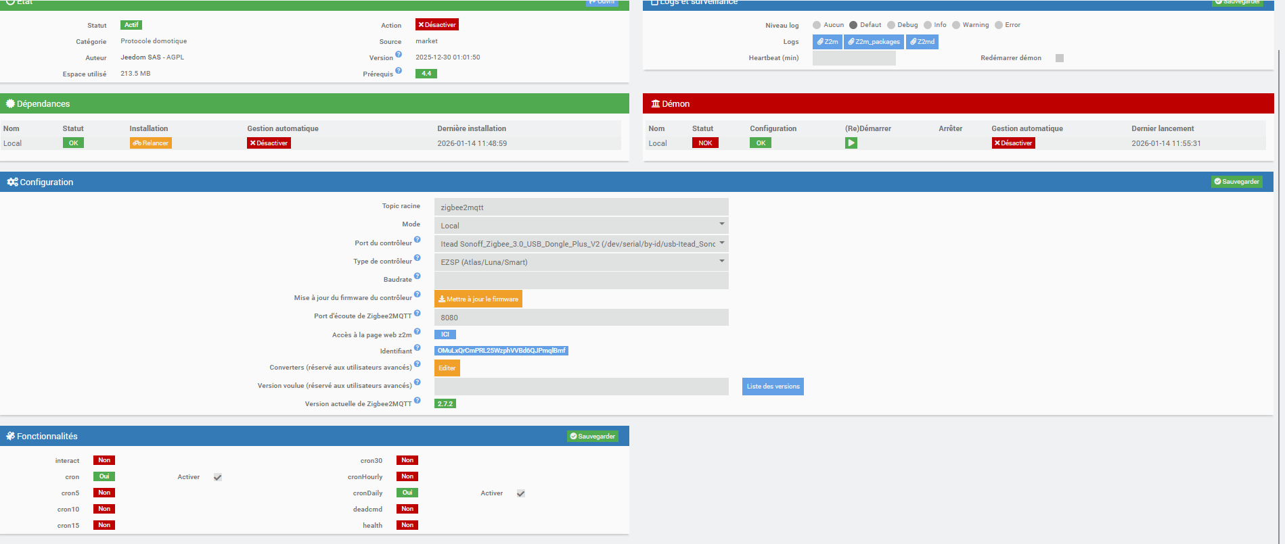Open the Port du contrôleur dropdown
This screenshot has width=1285, height=544.
click(581, 243)
